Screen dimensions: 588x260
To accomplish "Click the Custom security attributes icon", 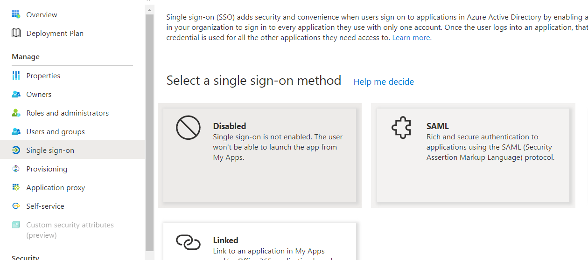I will (16, 225).
